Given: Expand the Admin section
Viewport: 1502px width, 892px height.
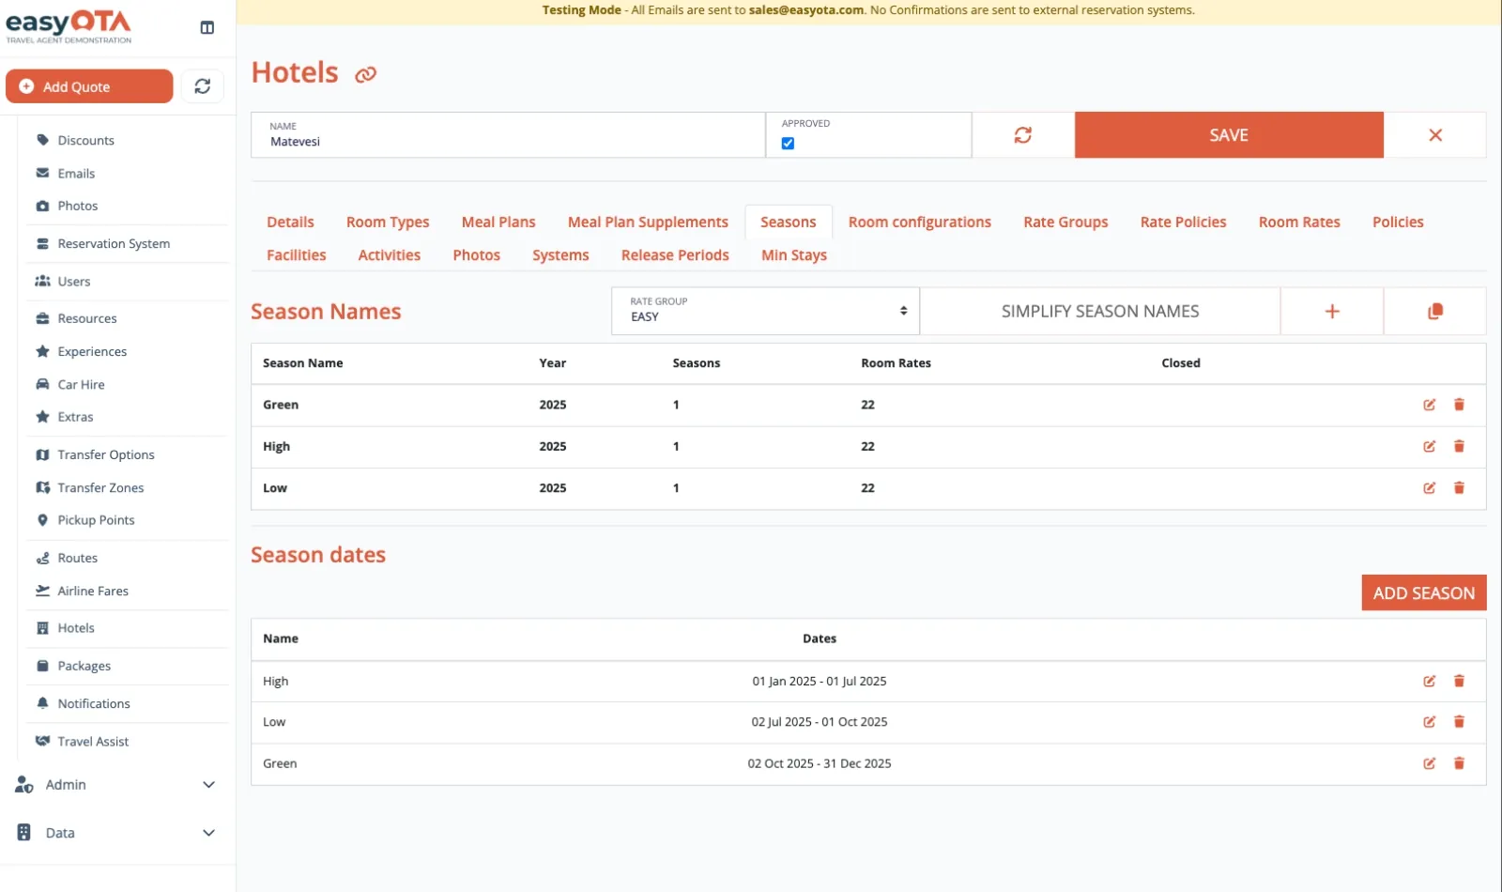Looking at the screenshot, I should (x=116, y=784).
